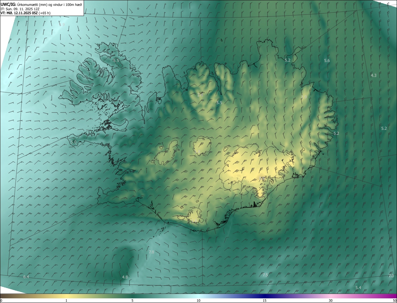Click the 30 tick label on the color scale
Screen dimensions: 397x303
click(x=331, y=301)
